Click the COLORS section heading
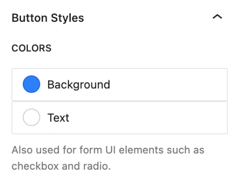This screenshot has height=185, width=239. 32,48
